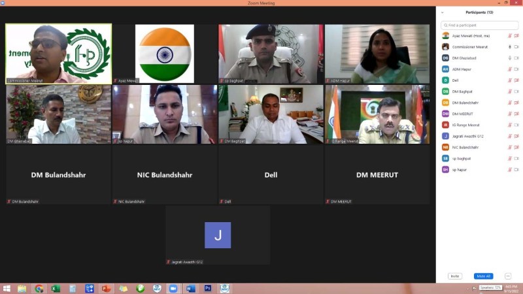Viewport: 523px width, 294px height.
Task: Click the microphone icon for Commissioner Meerut
Action: point(509,47)
